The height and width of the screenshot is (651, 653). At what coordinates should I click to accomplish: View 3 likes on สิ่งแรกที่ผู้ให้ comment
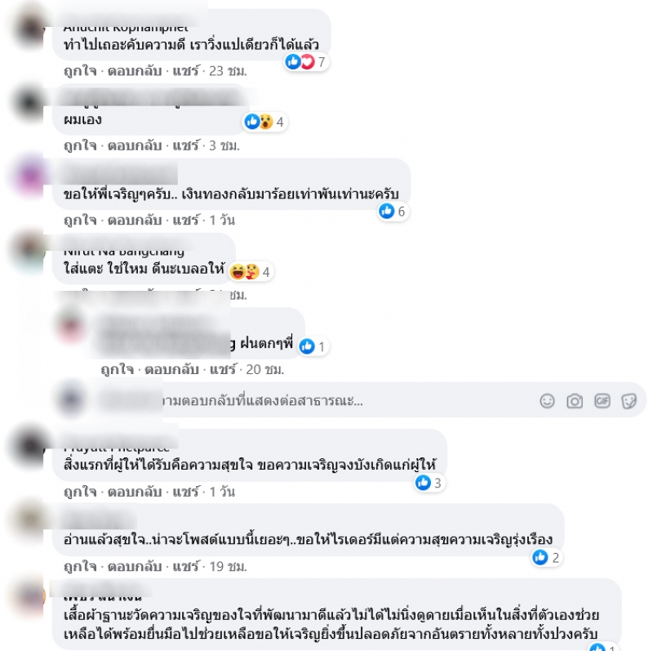click(429, 483)
